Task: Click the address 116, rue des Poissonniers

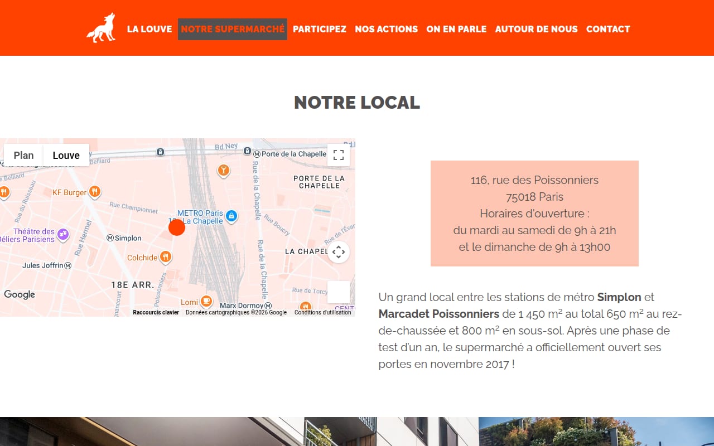Action: pos(534,180)
